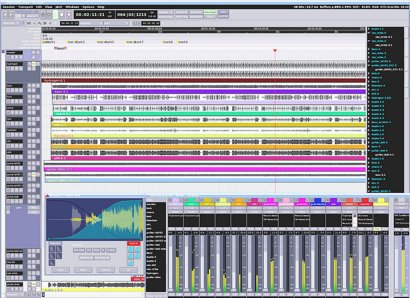Open the JACK menu
The height and width of the screenshot is (298, 410).
[x=59, y=7]
